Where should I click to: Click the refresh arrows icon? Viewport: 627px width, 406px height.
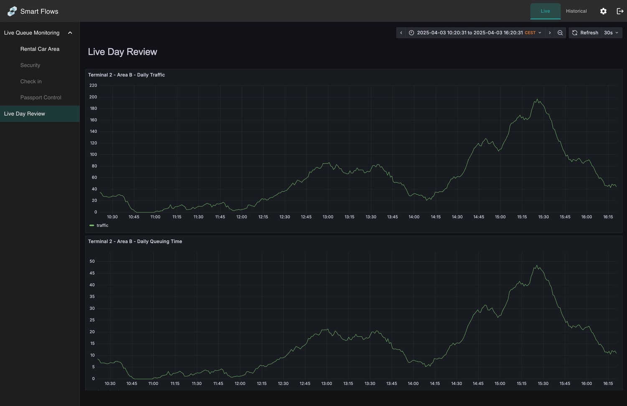pyautogui.click(x=575, y=33)
